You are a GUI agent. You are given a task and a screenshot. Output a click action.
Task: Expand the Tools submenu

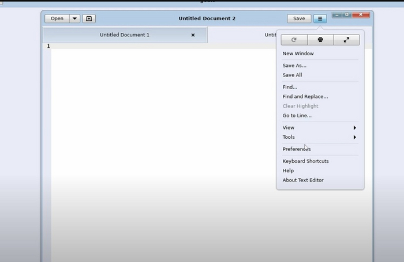[320, 137]
